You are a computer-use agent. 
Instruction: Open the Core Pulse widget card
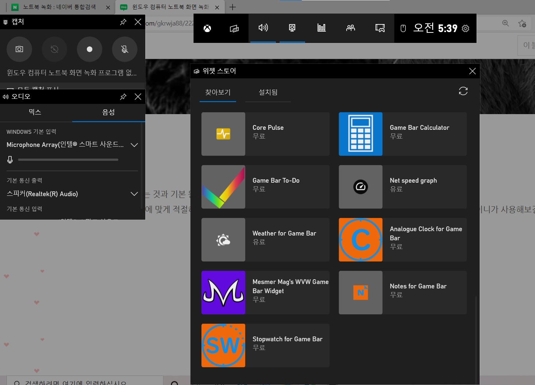pos(265,134)
